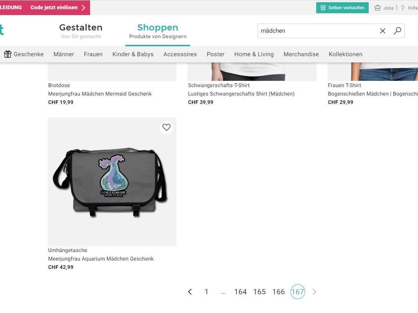Image resolution: width=418 pixels, height=313 pixels.
Task: Click the shop icon in Selber verkaufen
Action: pyautogui.click(x=323, y=8)
